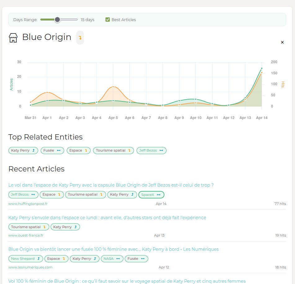Click Jeff Bezos tag under the Huffington Post article

pyautogui.click(x=23, y=195)
